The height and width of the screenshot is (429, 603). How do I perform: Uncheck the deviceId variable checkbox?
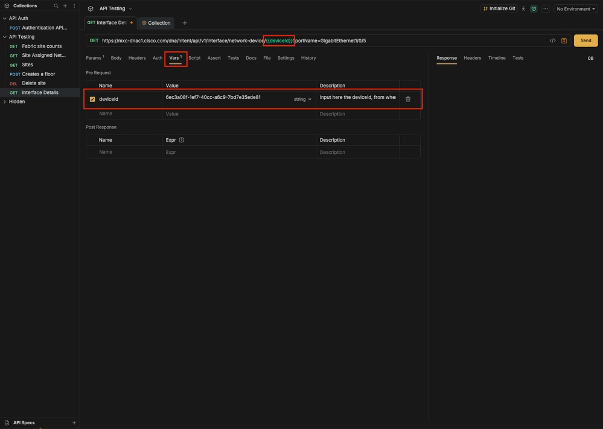[x=92, y=99]
